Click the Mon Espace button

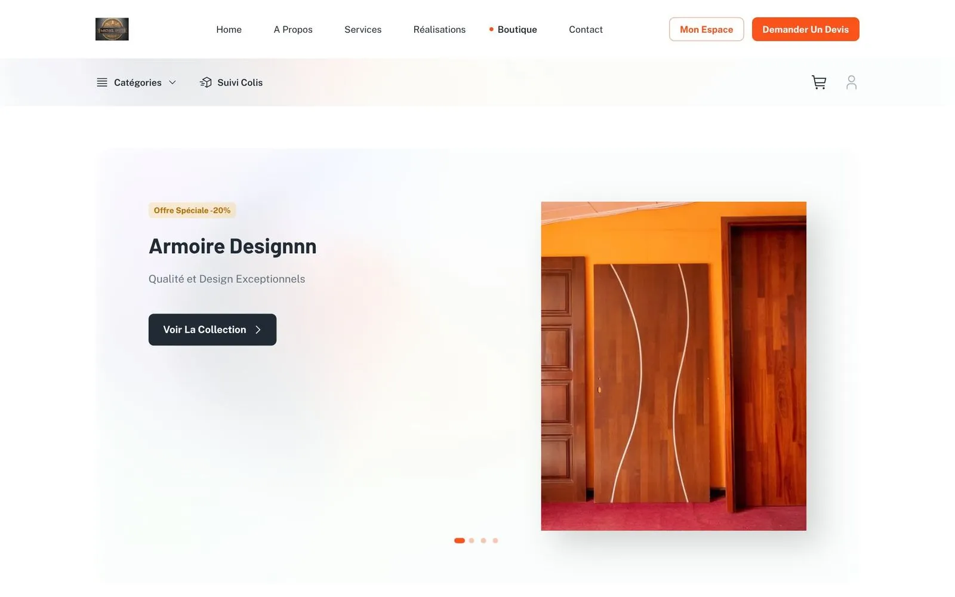point(706,29)
